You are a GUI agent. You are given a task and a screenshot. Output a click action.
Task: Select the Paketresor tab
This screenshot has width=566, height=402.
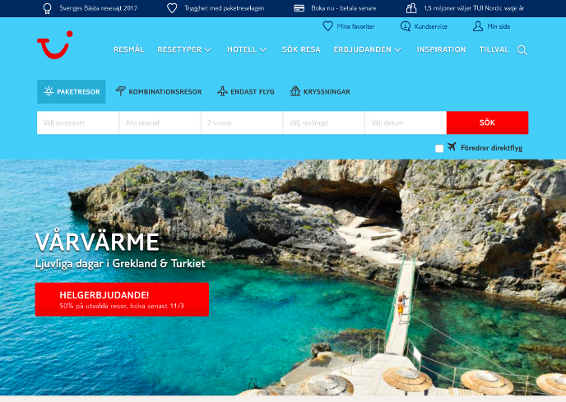tap(72, 91)
